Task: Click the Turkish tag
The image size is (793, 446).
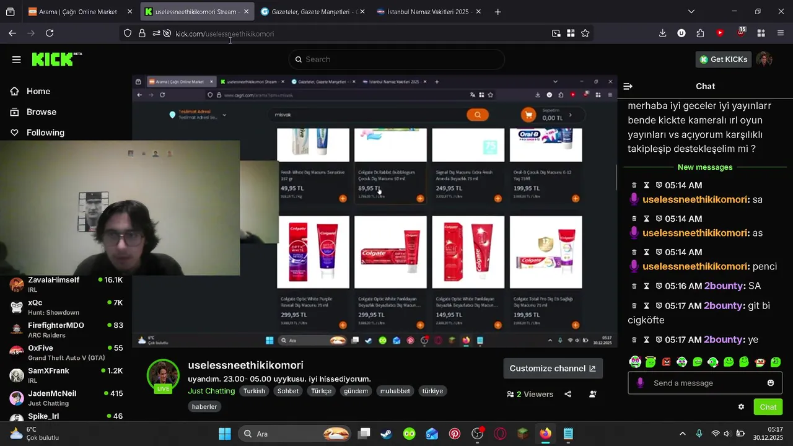Action: (x=254, y=391)
